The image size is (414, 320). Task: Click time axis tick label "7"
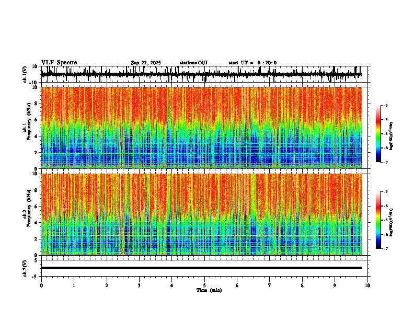270,285
